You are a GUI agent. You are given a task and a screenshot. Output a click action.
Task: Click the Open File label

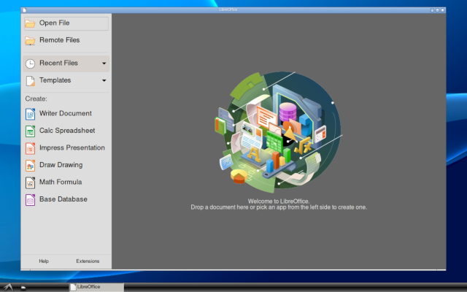tap(54, 23)
